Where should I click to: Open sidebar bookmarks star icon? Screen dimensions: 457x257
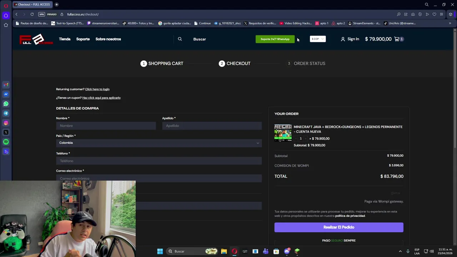click(x=6, y=25)
